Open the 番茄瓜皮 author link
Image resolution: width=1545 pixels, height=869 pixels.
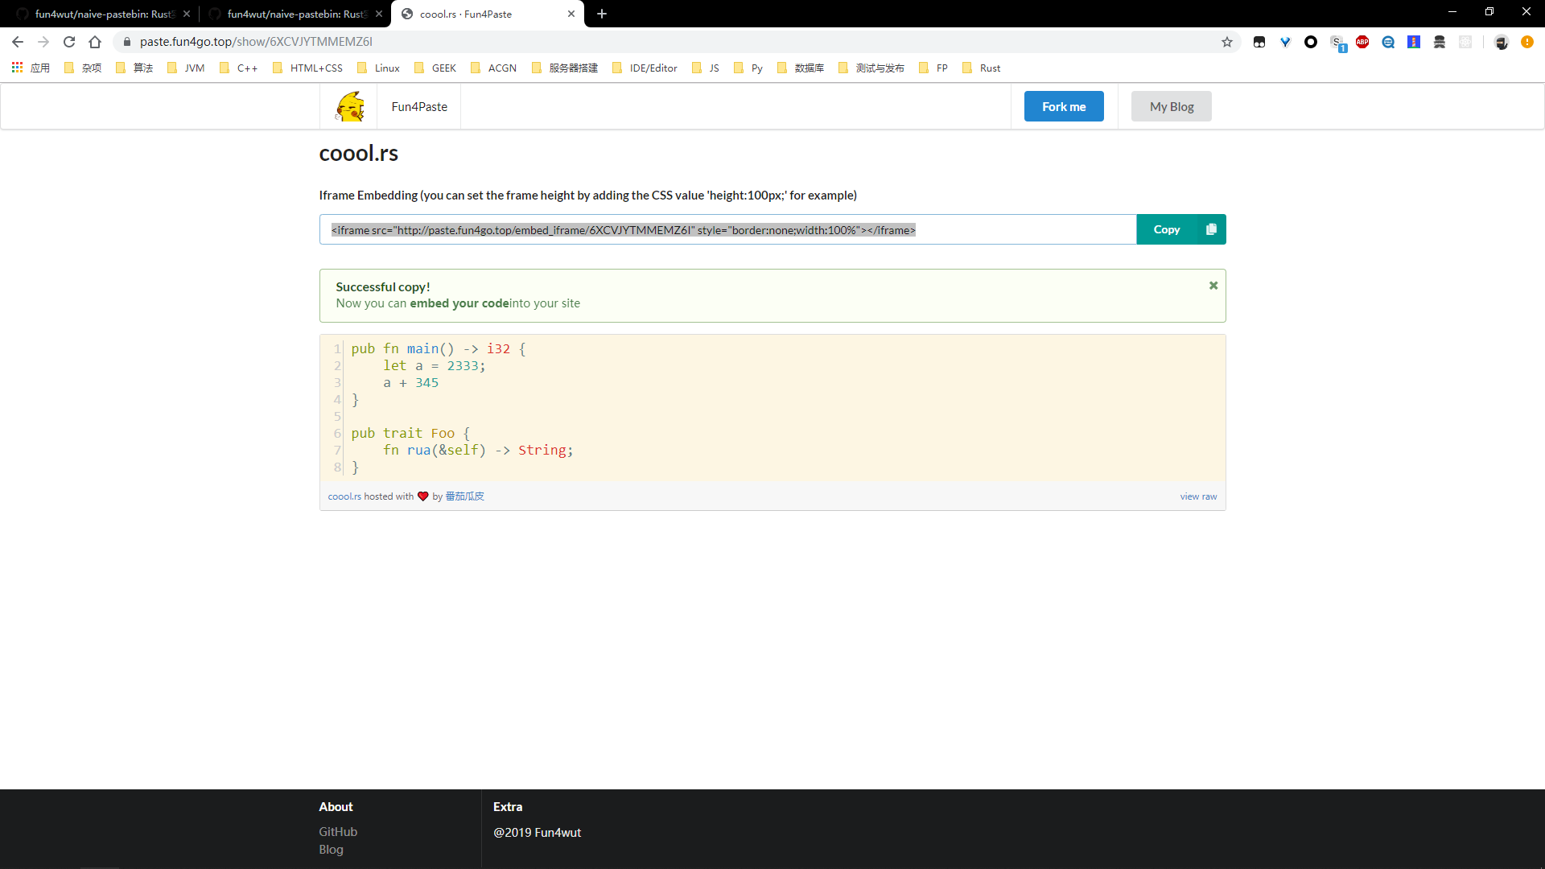coord(464,496)
